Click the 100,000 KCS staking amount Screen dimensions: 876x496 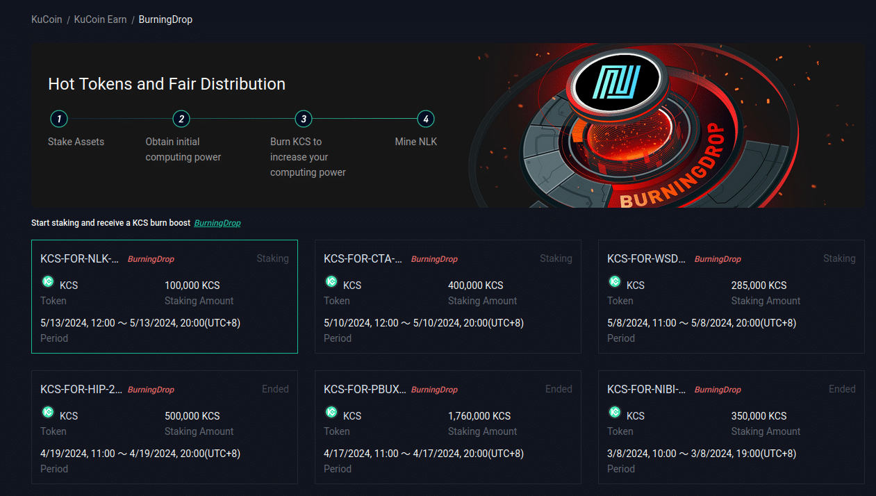(x=192, y=286)
